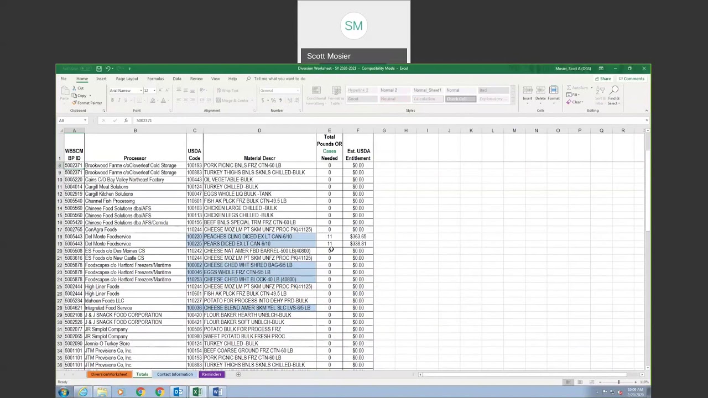Click the Share button
The width and height of the screenshot is (708, 398).
pyautogui.click(x=603, y=78)
